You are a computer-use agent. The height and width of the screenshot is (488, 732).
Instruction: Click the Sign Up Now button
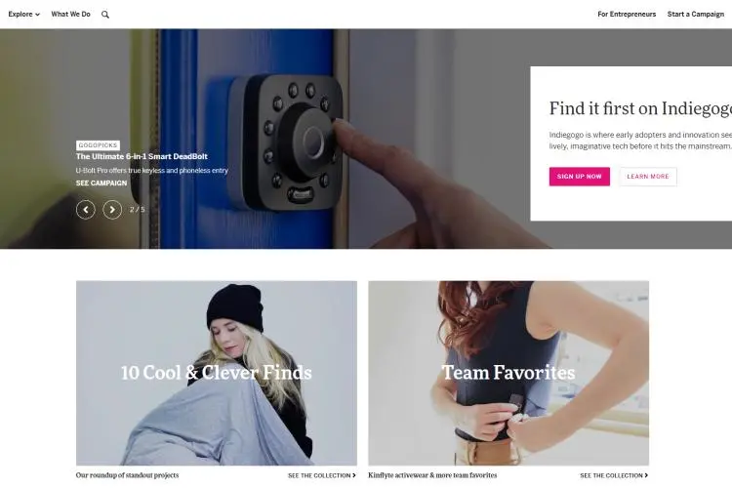(580, 177)
